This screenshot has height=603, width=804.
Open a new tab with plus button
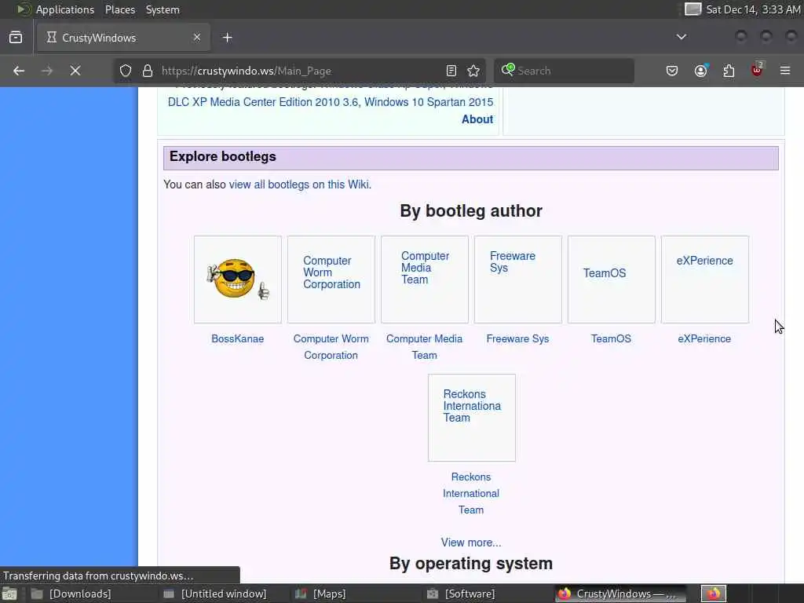[x=227, y=38]
